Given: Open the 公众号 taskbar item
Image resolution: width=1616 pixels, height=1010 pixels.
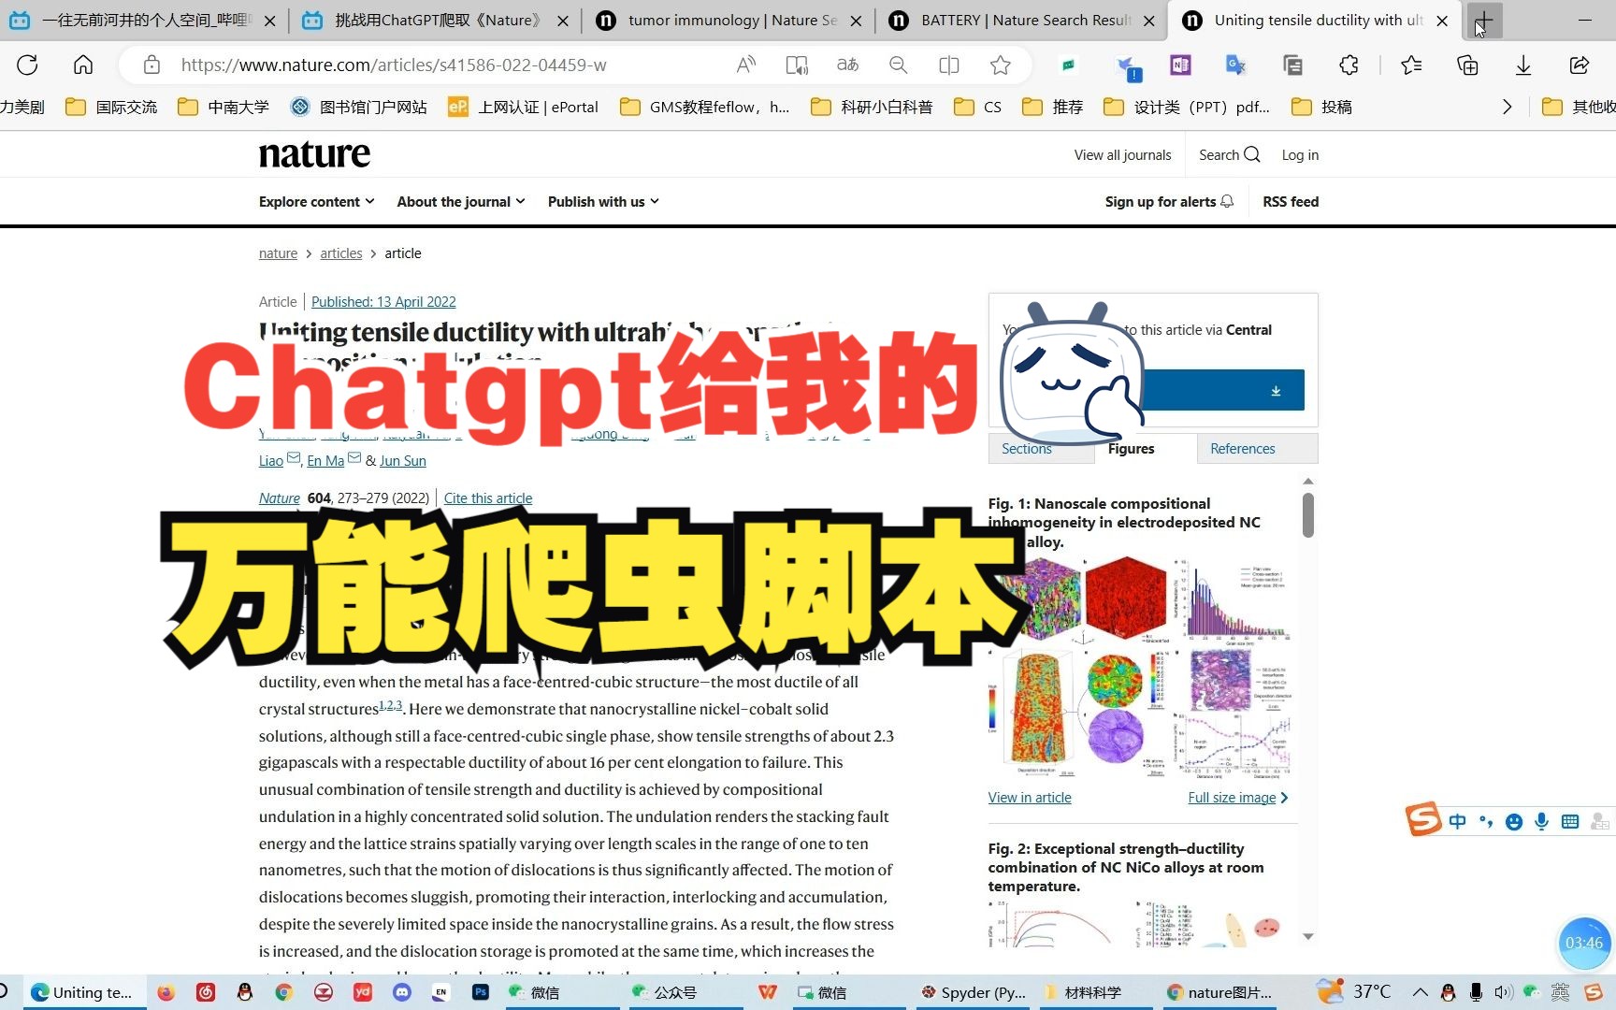Looking at the screenshot, I should [664, 992].
